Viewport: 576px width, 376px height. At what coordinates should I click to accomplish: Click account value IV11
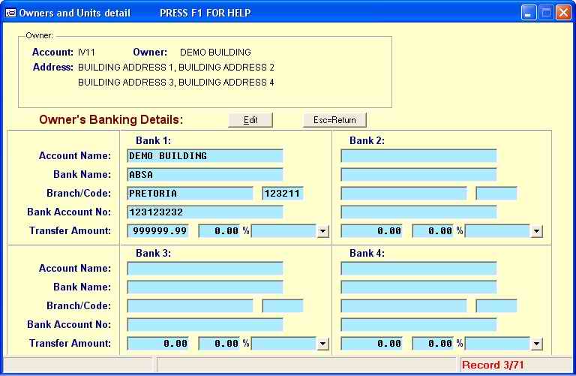[86, 53]
